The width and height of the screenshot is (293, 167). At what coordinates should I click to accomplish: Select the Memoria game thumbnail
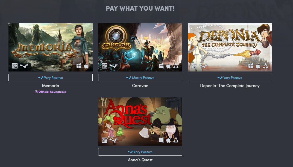51,47
